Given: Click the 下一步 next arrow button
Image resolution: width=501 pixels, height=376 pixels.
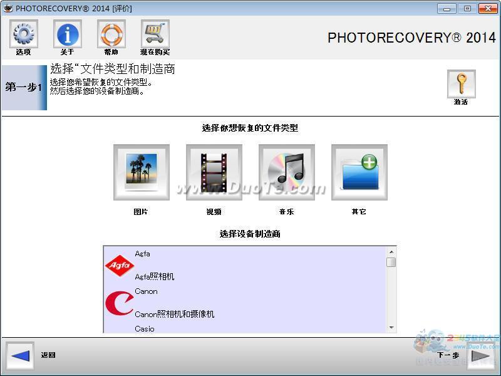Looking at the screenshot, I should [x=481, y=355].
